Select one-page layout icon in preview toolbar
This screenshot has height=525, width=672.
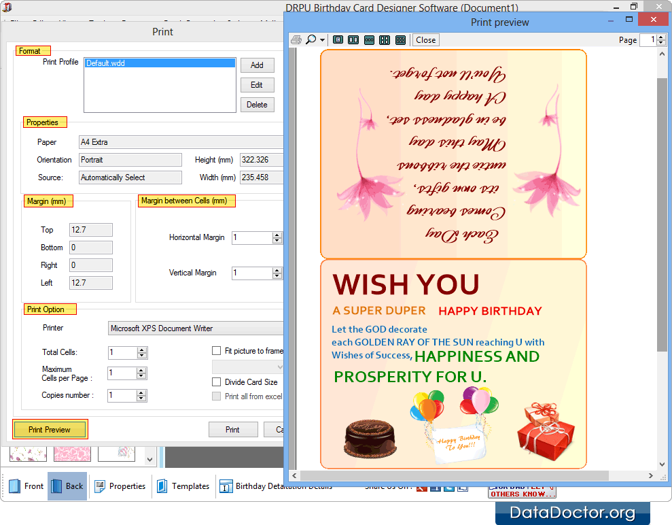pyautogui.click(x=338, y=40)
